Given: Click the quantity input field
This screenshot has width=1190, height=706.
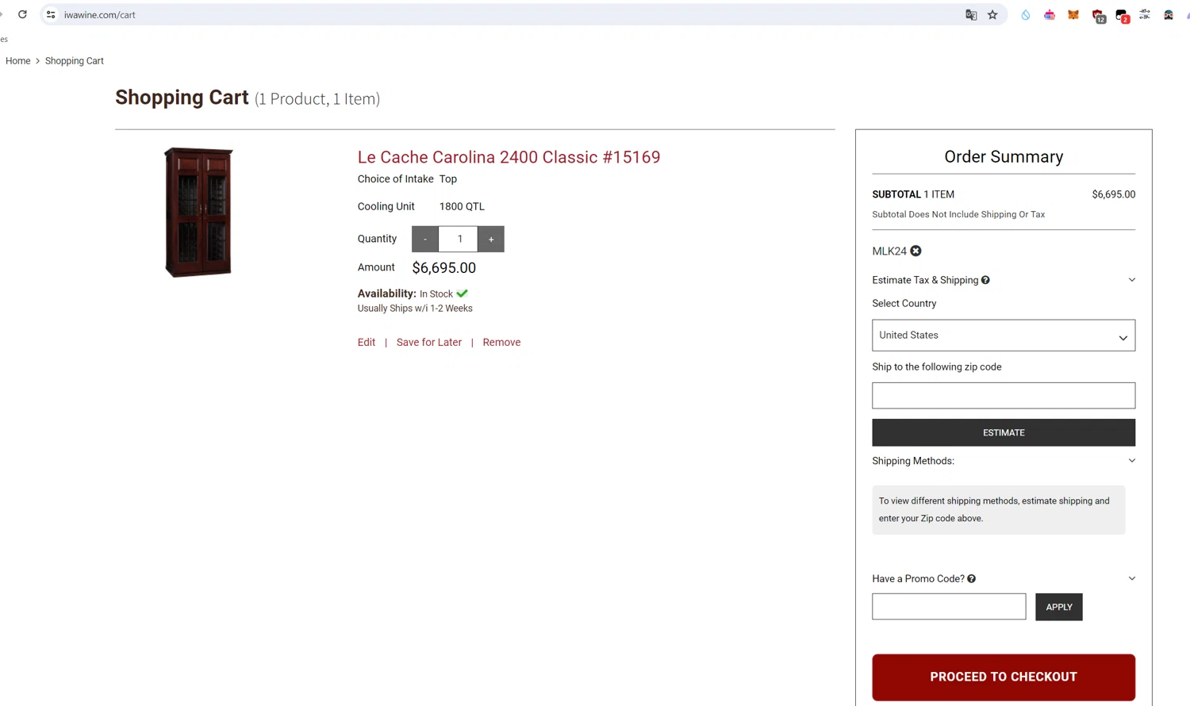Looking at the screenshot, I should [x=459, y=239].
